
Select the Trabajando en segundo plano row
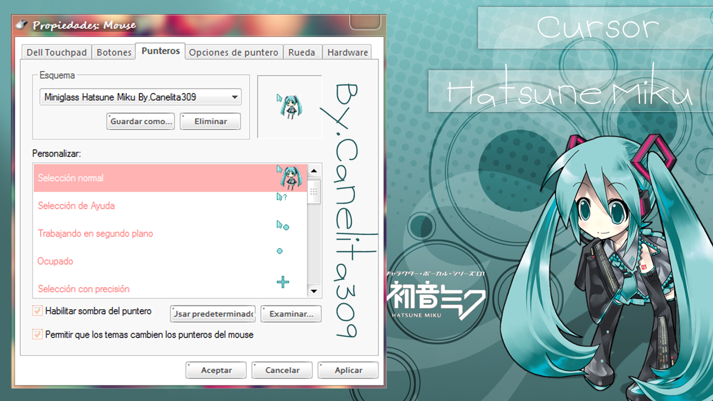click(x=170, y=233)
